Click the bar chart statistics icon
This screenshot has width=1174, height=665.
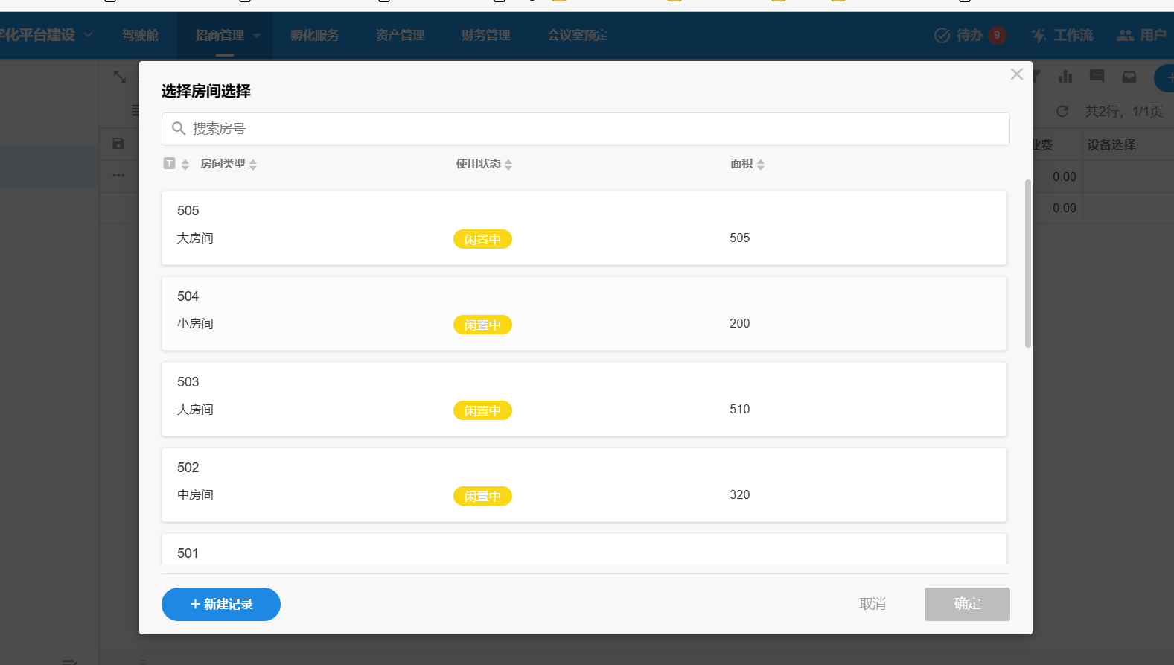1065,76
